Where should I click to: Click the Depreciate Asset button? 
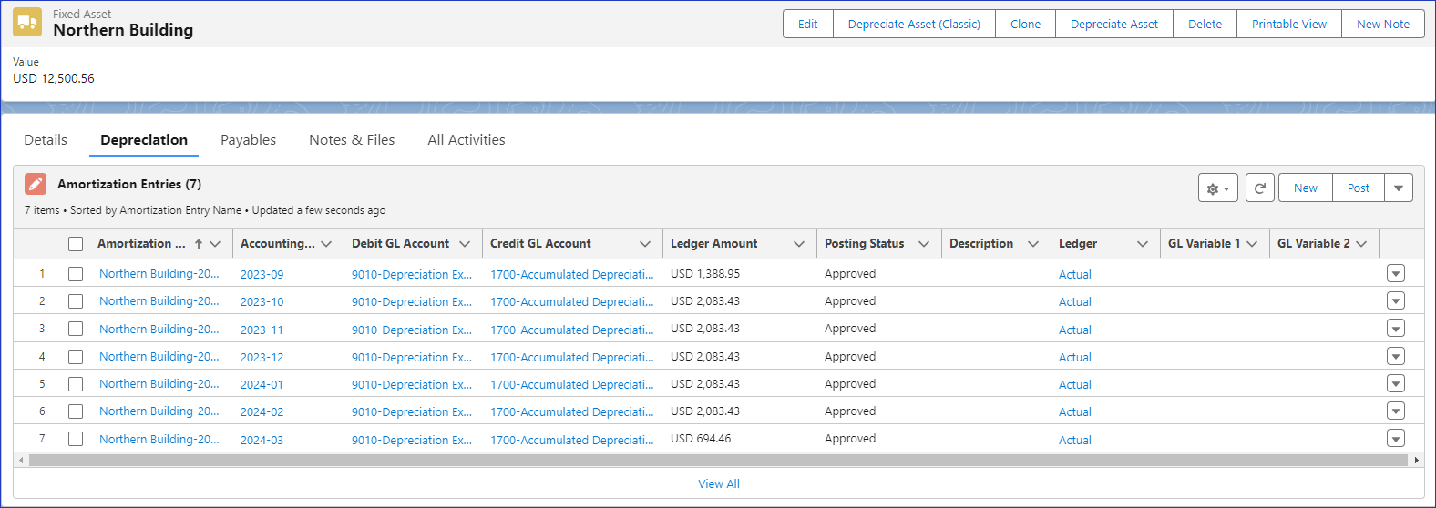coord(1114,25)
